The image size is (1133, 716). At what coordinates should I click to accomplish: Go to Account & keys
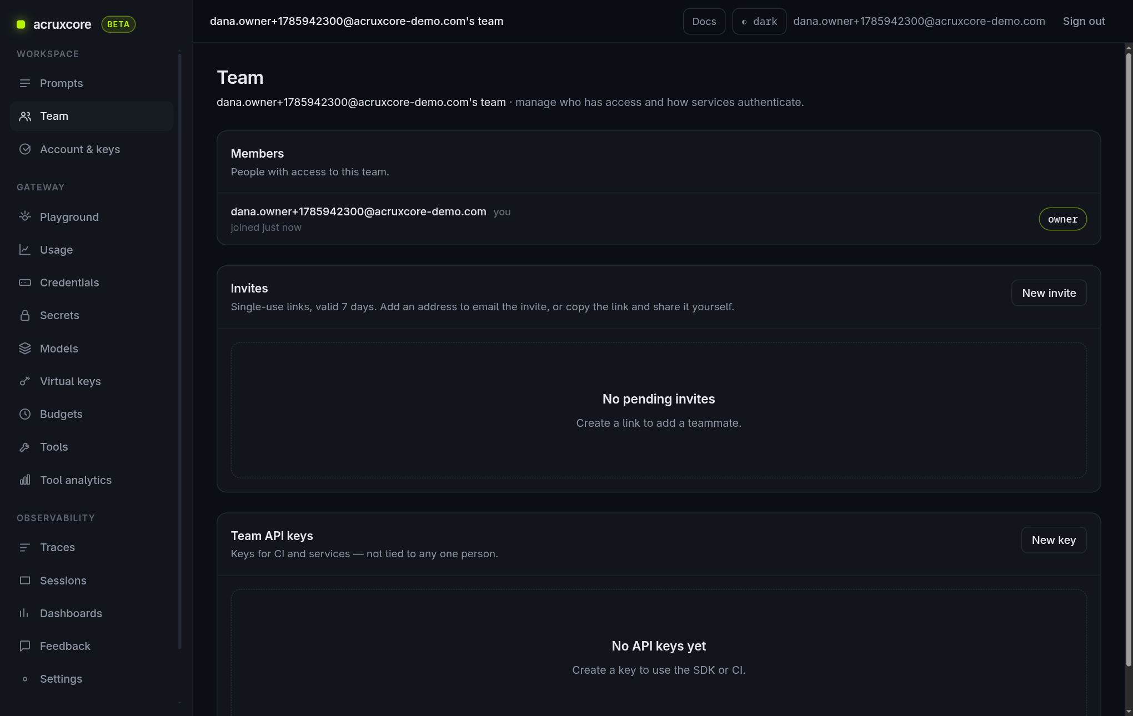pos(92,149)
